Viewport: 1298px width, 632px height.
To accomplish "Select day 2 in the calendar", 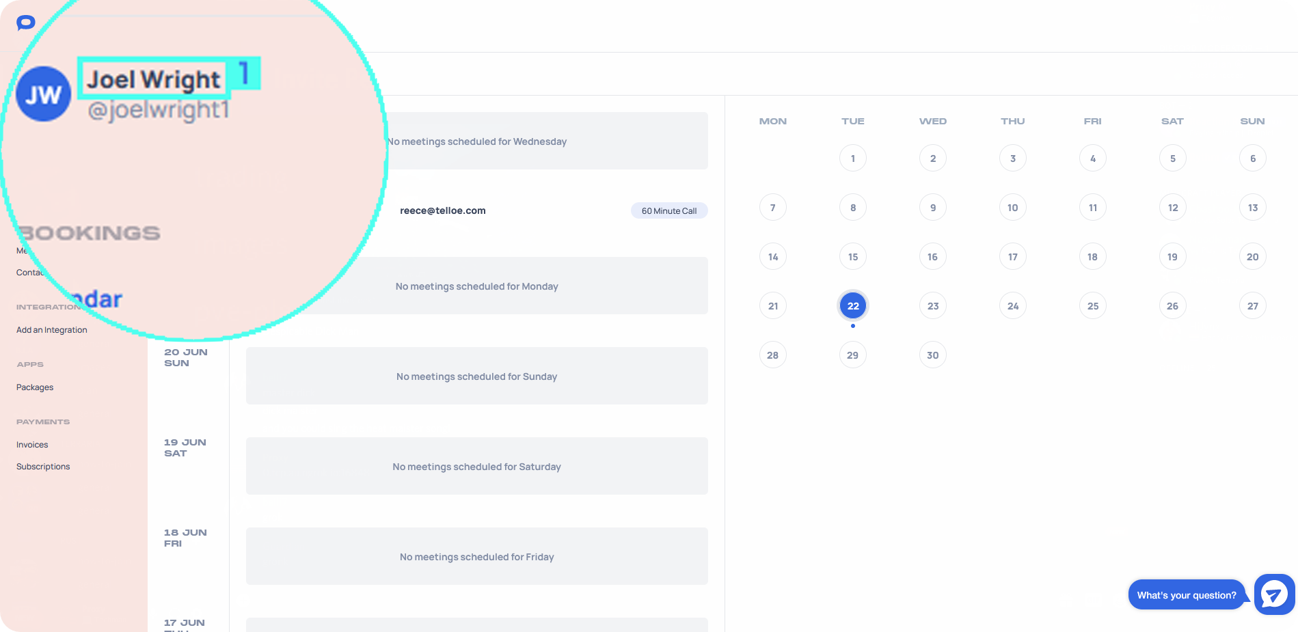I will point(933,159).
